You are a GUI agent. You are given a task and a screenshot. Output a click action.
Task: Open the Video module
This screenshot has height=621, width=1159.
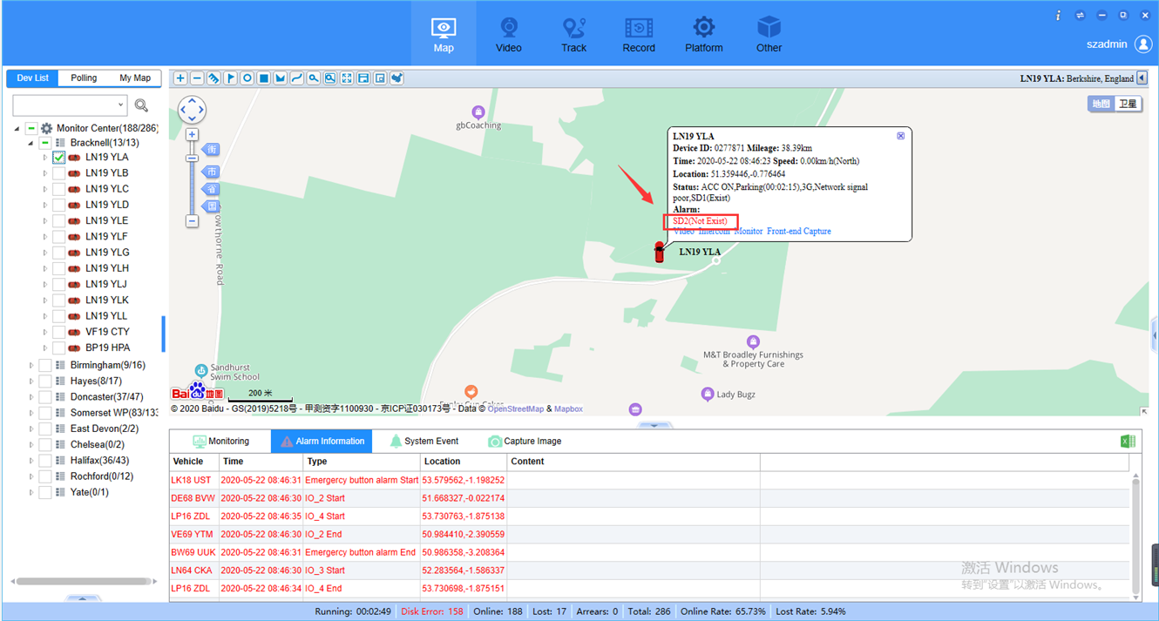[x=509, y=35]
